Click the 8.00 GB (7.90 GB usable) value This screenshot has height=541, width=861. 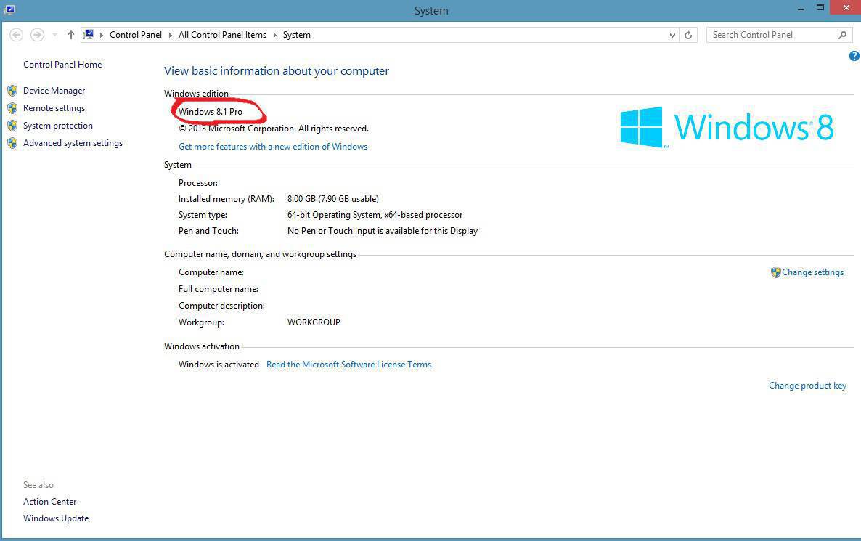[x=333, y=199]
